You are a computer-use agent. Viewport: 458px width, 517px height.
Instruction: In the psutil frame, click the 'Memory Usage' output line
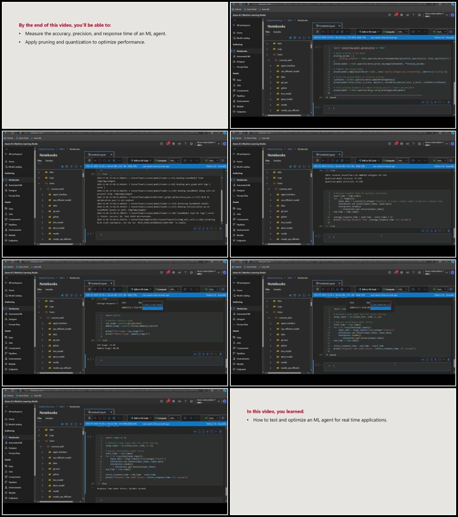coord(108,348)
